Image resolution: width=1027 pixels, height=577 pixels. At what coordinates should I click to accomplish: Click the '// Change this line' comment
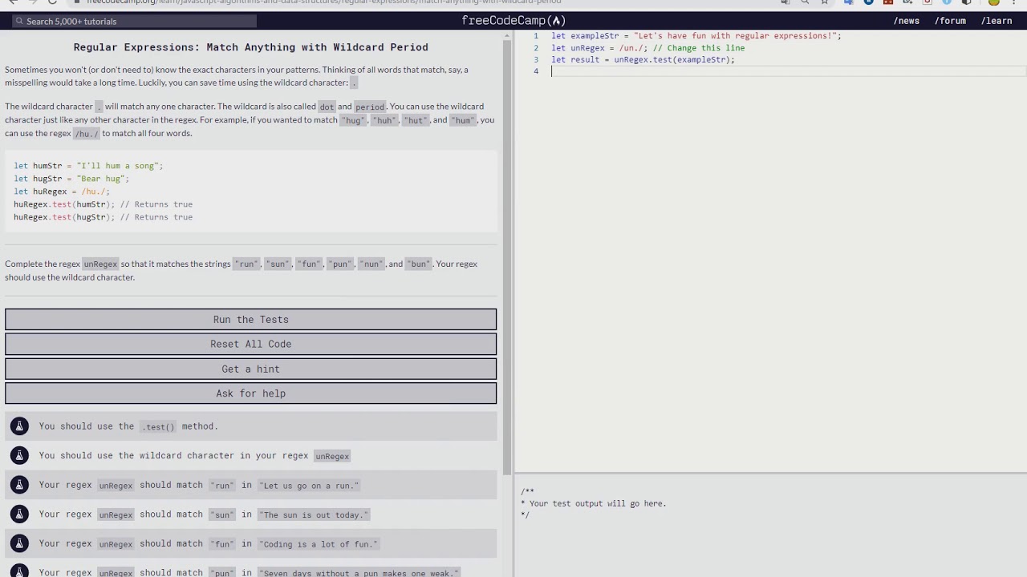pyautogui.click(x=699, y=48)
